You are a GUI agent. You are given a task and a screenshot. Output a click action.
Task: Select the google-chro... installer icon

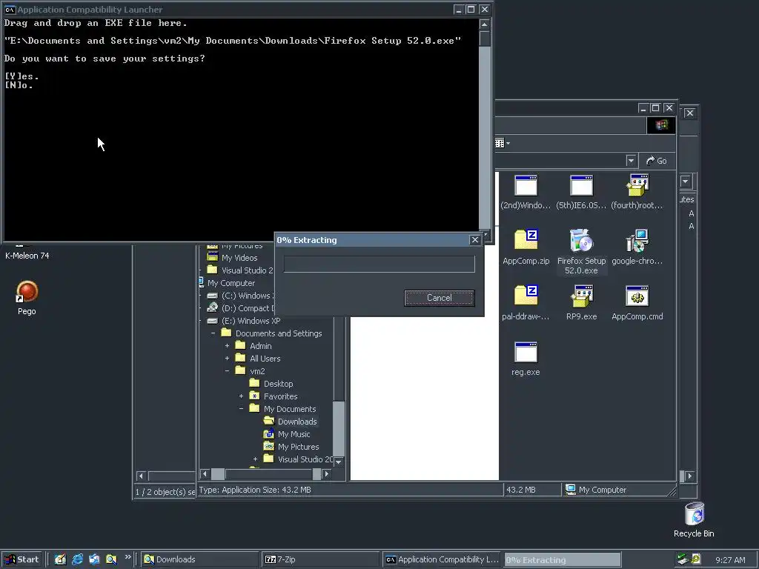pos(637,241)
